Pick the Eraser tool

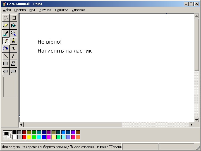6,25
